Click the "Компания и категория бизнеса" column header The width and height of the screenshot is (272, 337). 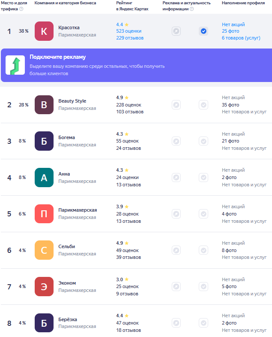click(x=65, y=3)
